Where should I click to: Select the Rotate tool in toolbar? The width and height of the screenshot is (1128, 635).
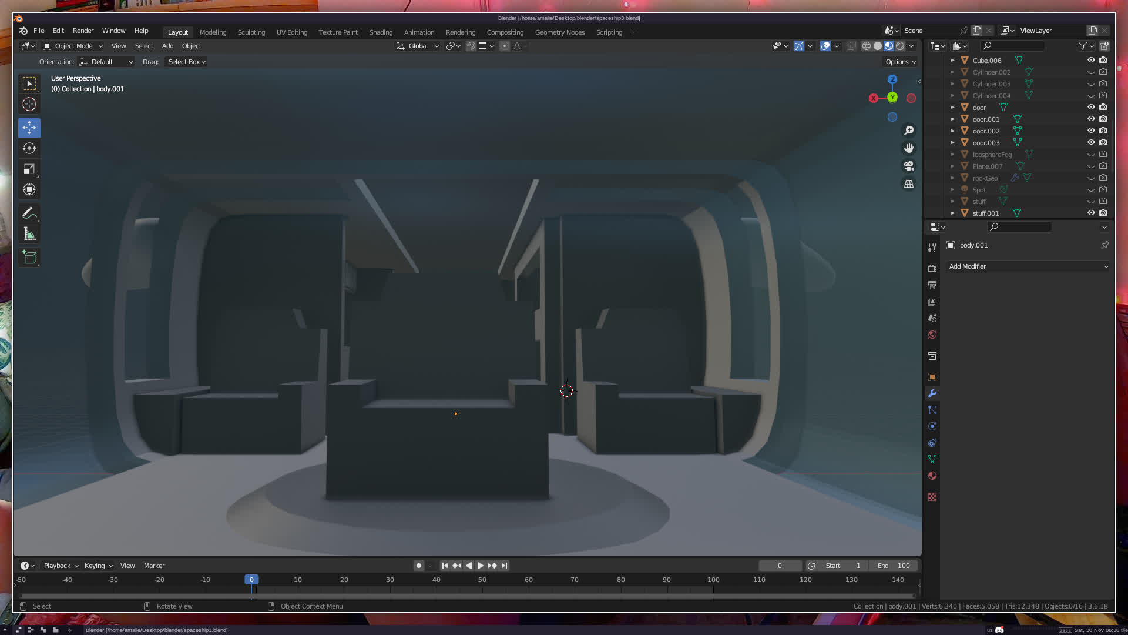coord(29,148)
